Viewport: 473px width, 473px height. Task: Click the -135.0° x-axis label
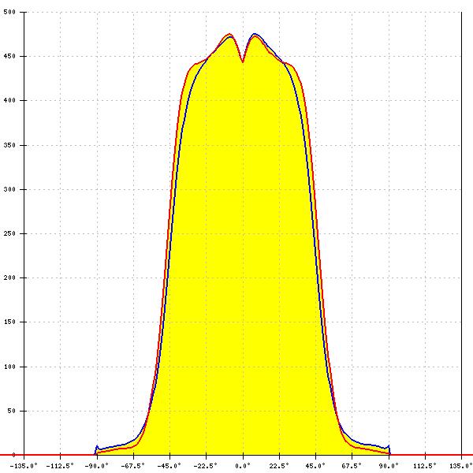tap(24, 466)
